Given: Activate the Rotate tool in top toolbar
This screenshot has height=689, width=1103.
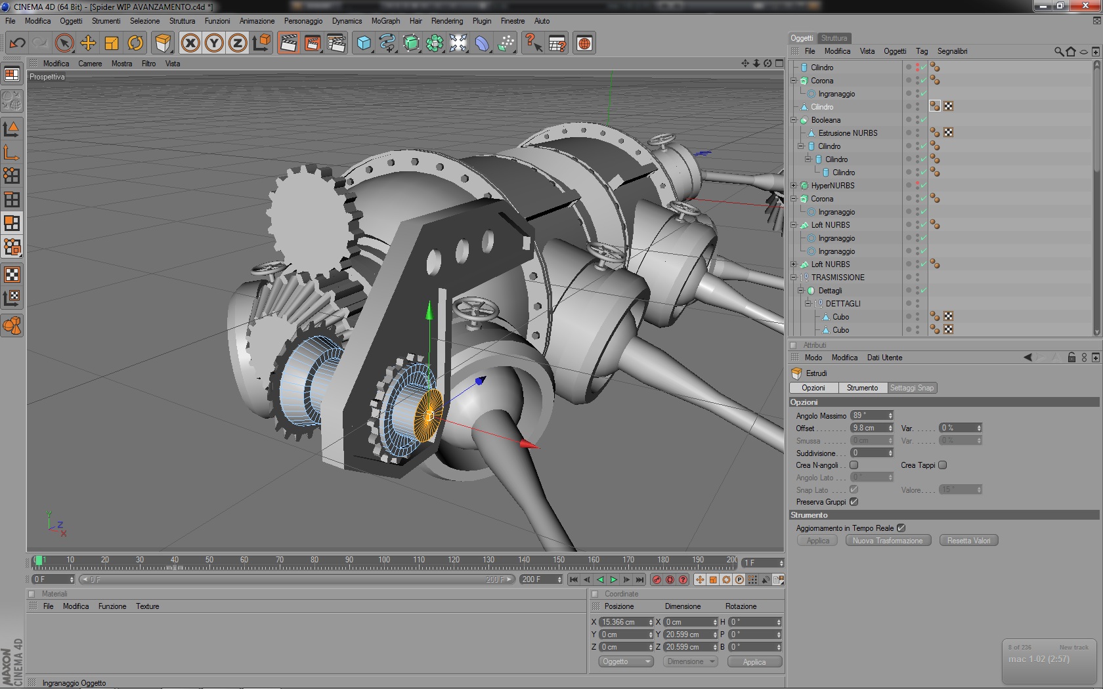Looking at the screenshot, I should pos(135,43).
